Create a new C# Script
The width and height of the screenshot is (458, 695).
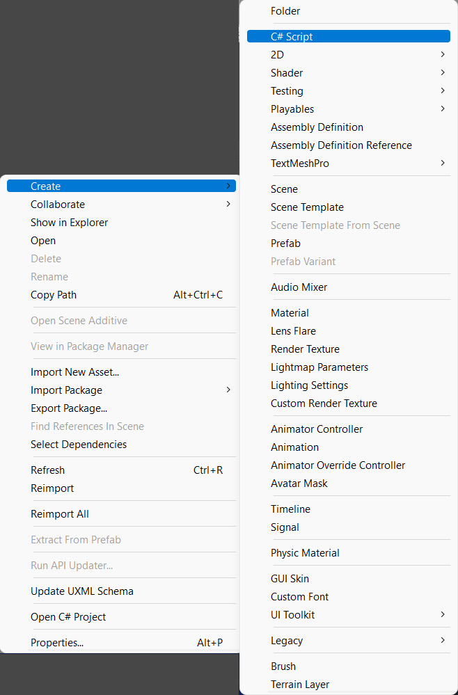[349, 36]
